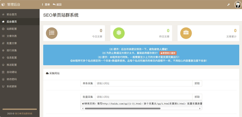
Task: Open 前台首页 from the sidebar
Action: coord(12,14)
